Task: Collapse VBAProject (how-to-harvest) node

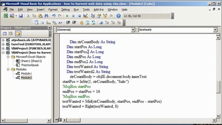Action: pyautogui.click(x=3, y=52)
